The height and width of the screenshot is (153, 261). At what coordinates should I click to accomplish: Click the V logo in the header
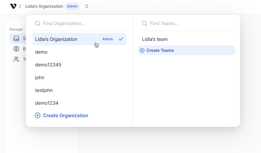pos(13,6)
